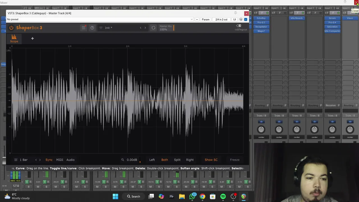Viewport: 359px width, 202px height.
Task: Click the circular refresh icon near Master Mix
Action: 153,28
